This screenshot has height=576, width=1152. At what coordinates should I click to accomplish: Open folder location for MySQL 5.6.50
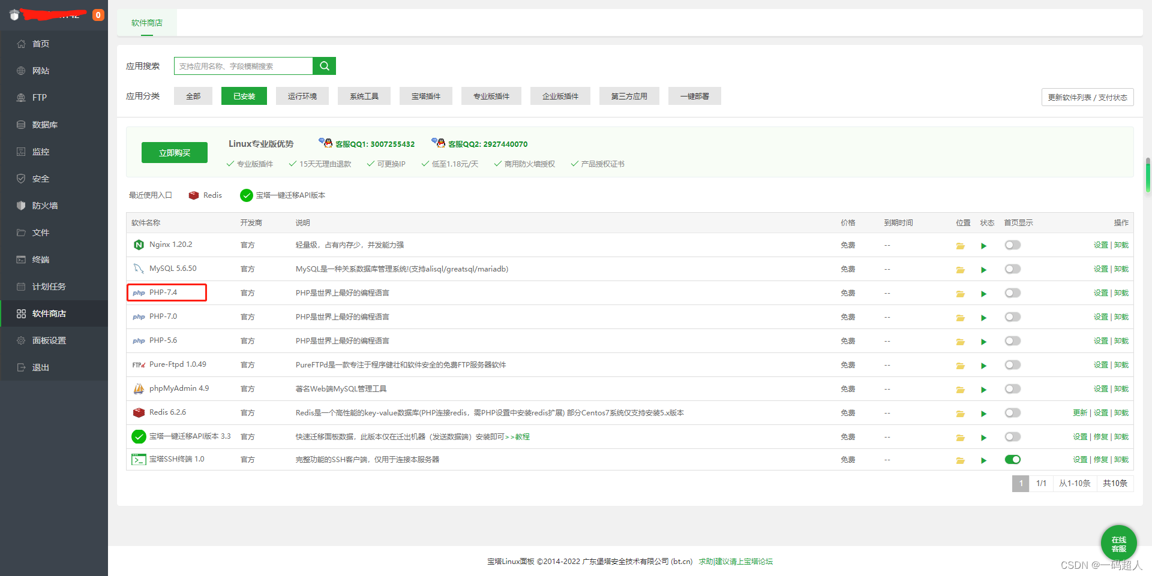pos(960,270)
